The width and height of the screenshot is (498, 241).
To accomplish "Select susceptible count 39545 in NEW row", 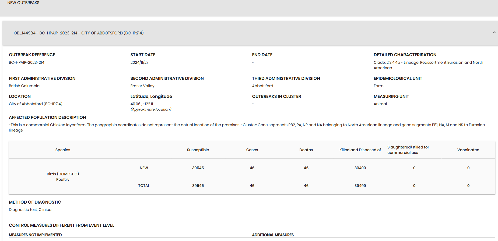I will pos(198,168).
